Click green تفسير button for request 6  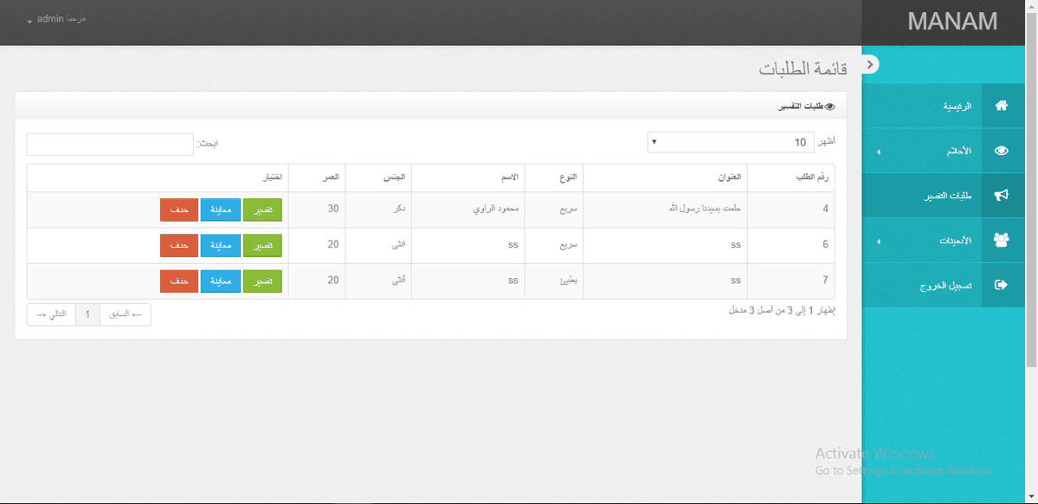263,245
